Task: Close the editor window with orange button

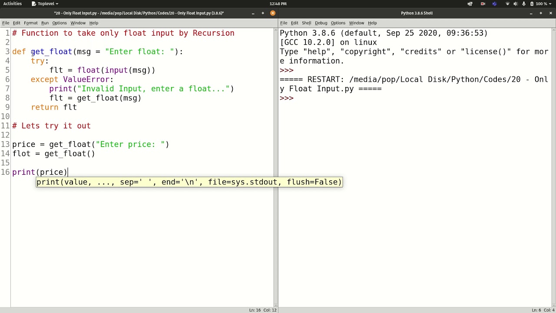Action: 273,13
